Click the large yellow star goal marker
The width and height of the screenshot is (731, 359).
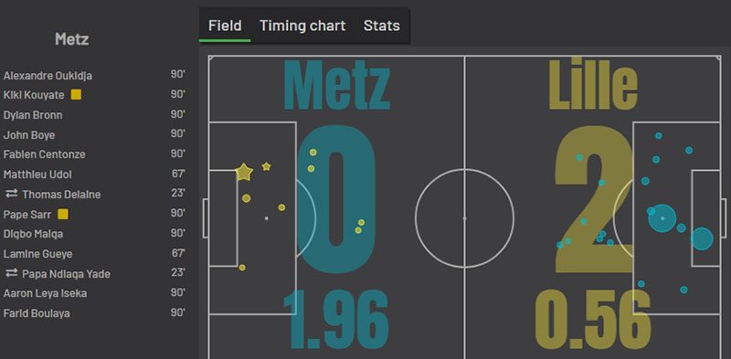click(x=244, y=173)
